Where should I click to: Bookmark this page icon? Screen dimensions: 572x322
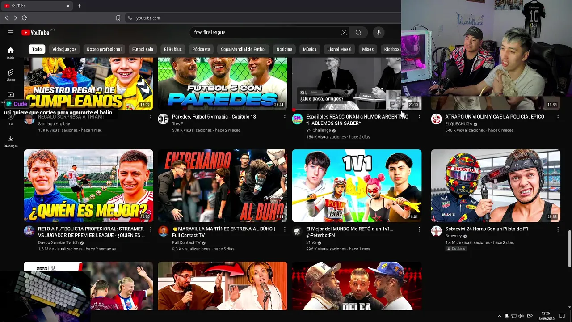[x=118, y=18]
